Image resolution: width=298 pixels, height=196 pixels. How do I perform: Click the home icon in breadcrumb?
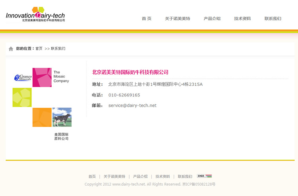click(11, 49)
